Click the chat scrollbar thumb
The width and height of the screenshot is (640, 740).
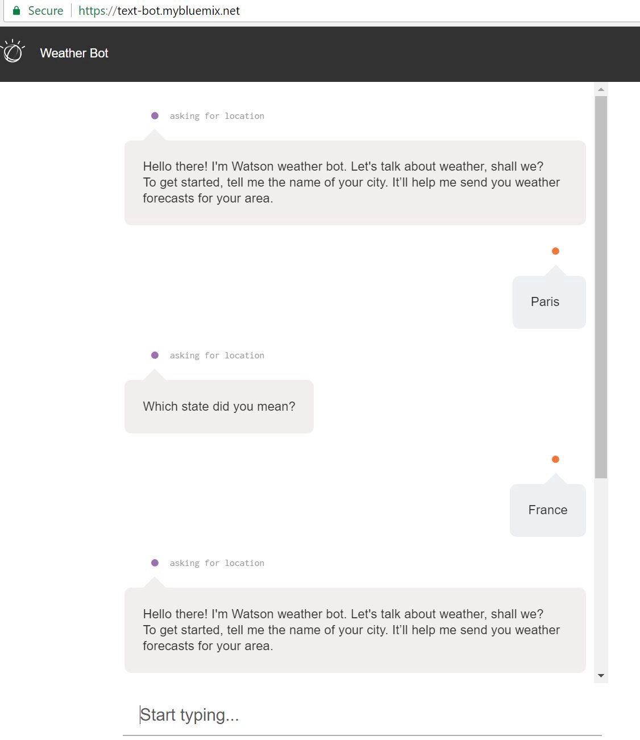point(601,284)
